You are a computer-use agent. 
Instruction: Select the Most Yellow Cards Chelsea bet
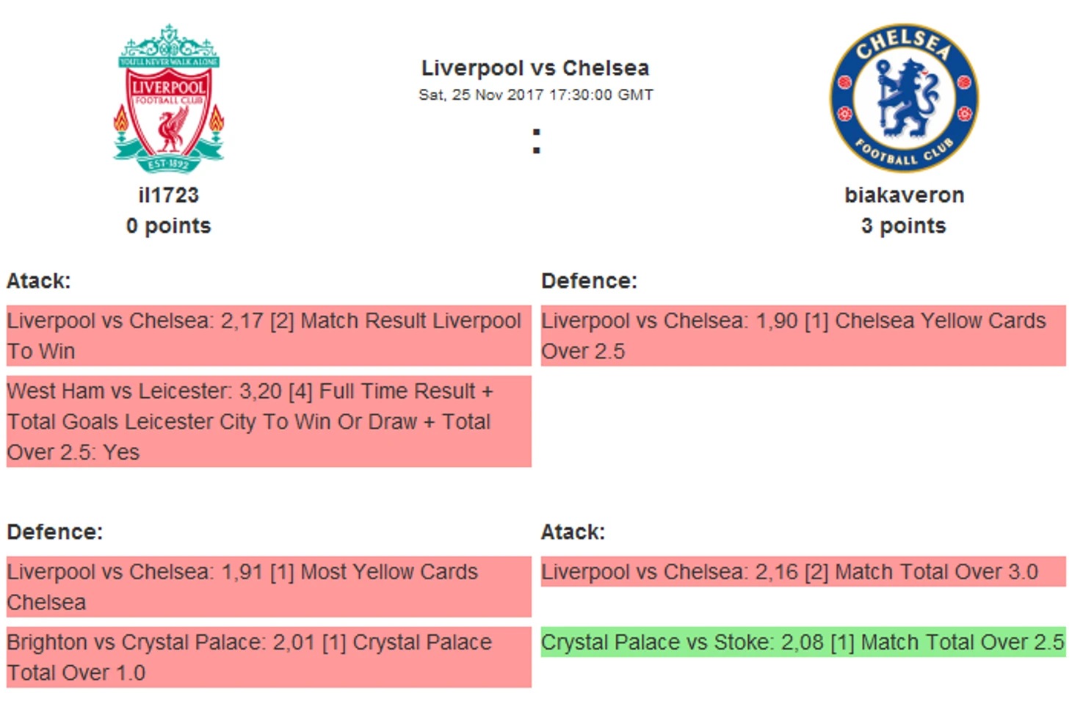point(269,587)
